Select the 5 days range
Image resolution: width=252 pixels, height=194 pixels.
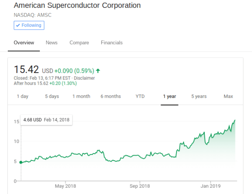tap(52, 96)
